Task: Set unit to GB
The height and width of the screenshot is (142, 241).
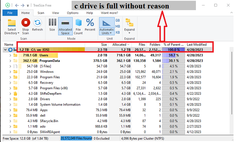Action: [x=118, y=20]
